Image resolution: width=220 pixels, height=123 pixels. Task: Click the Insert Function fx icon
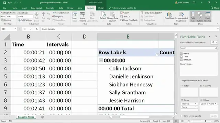coord(37,29)
